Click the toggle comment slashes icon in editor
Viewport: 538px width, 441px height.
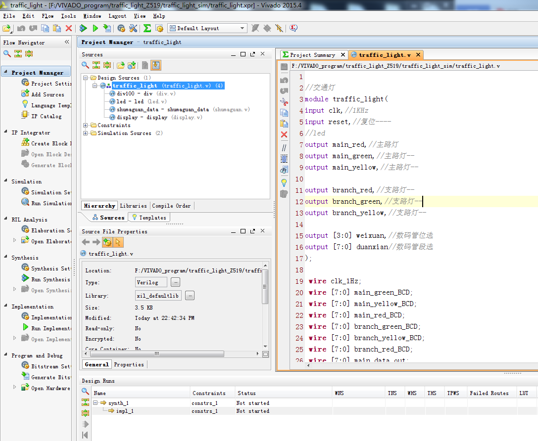click(x=284, y=148)
